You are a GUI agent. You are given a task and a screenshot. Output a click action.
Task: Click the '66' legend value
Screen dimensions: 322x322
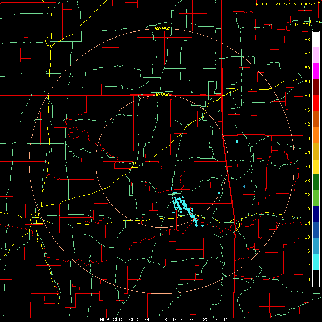click(307, 39)
